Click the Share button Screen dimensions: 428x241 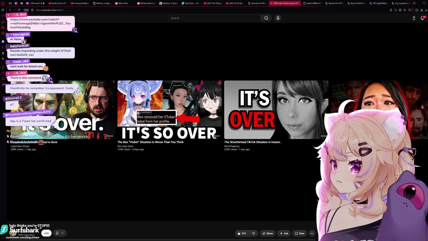tap(267, 233)
